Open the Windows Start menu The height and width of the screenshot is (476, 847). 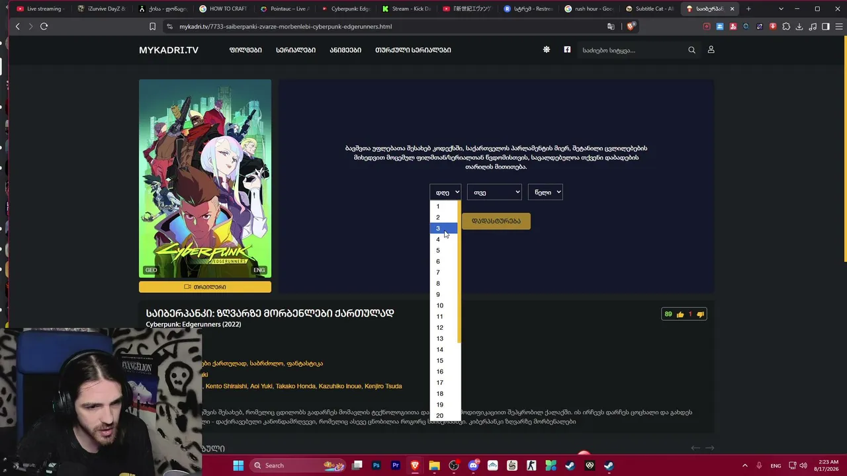point(238,465)
